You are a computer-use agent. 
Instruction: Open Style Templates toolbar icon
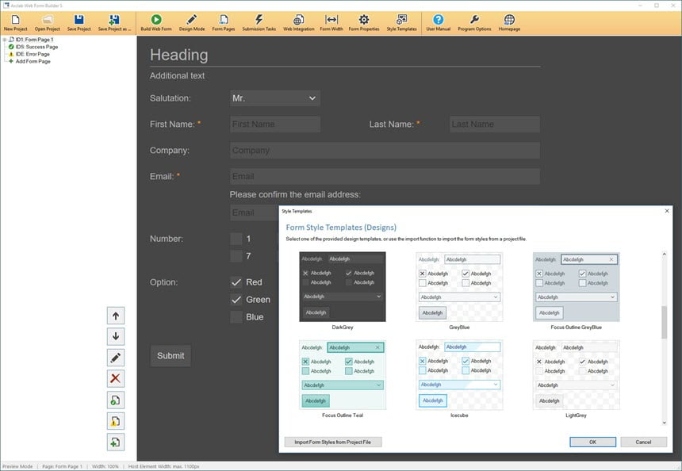click(x=401, y=23)
